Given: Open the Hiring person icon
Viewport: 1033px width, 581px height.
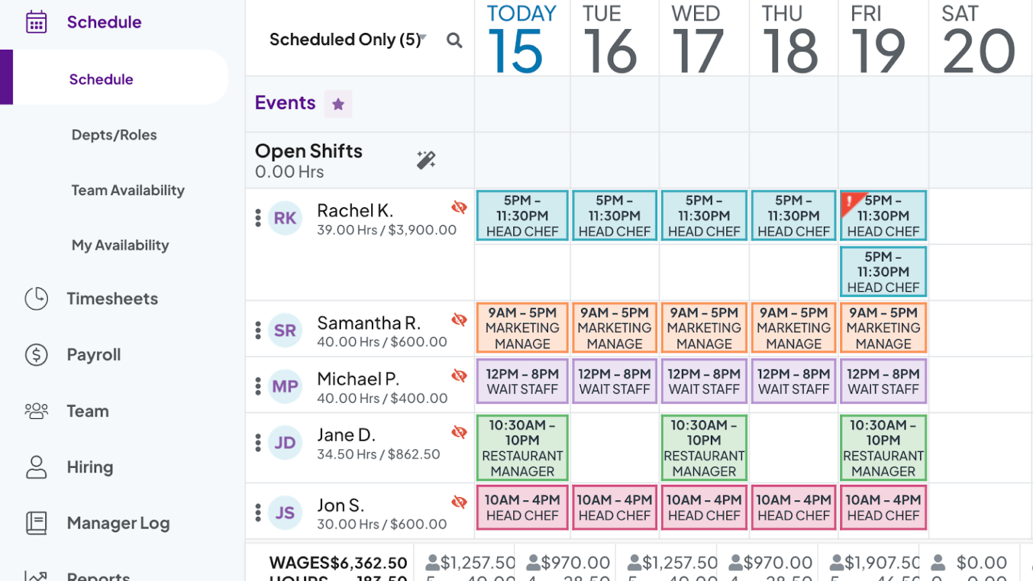Looking at the screenshot, I should [37, 467].
